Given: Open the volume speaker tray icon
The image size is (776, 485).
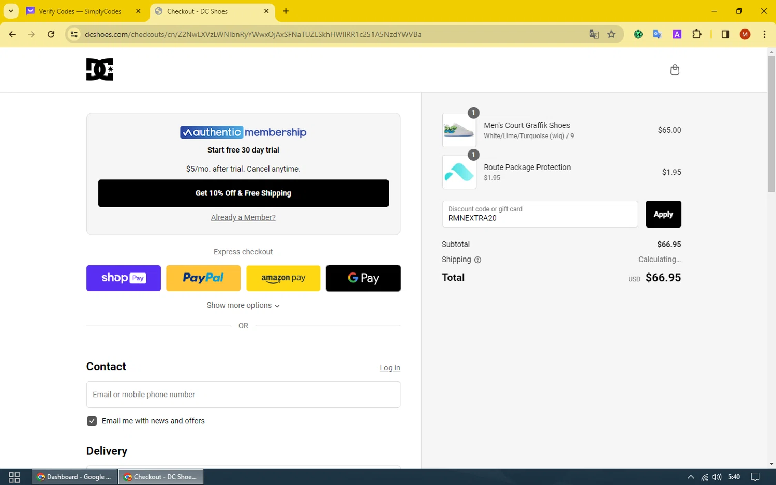Looking at the screenshot, I should (x=717, y=477).
